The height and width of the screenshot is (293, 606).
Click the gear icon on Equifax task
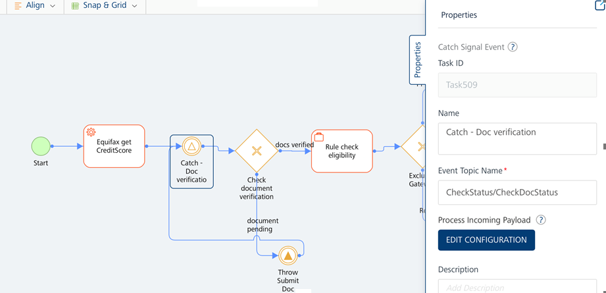coord(91,132)
